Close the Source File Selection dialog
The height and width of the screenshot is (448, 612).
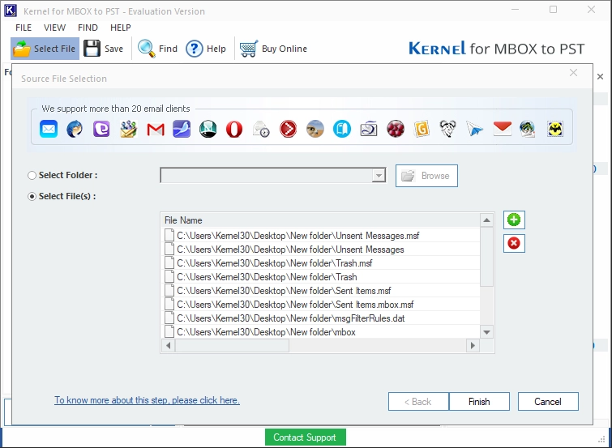573,73
